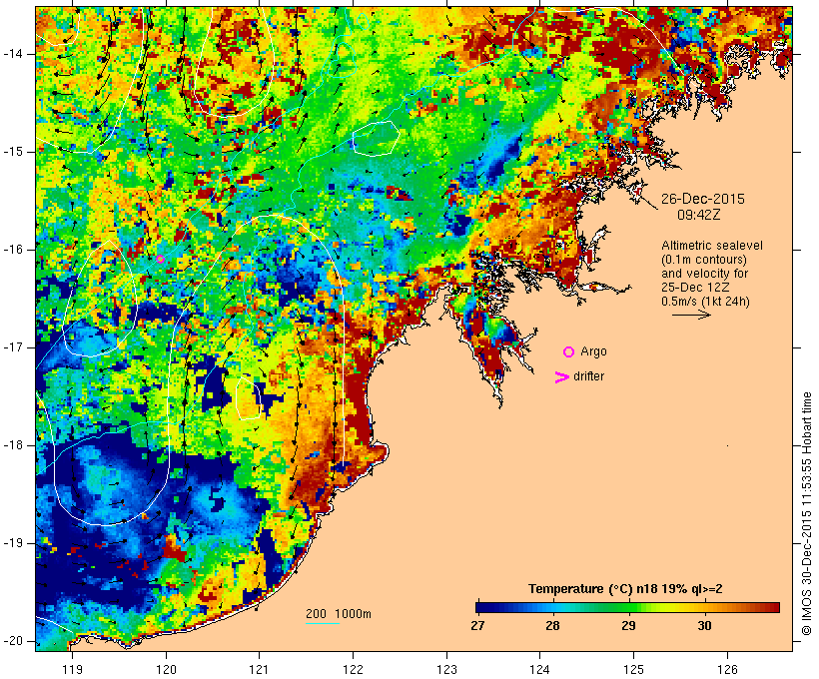This screenshot has width=819, height=679.
Task: Click the colorbar value '27'
Action: coord(477,626)
